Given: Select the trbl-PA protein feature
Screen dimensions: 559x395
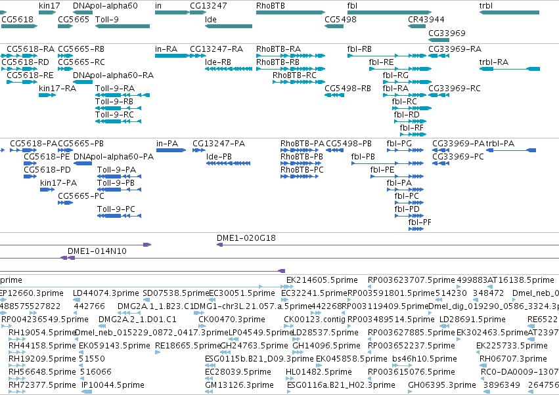Looking at the screenshot, I should (x=511, y=150).
